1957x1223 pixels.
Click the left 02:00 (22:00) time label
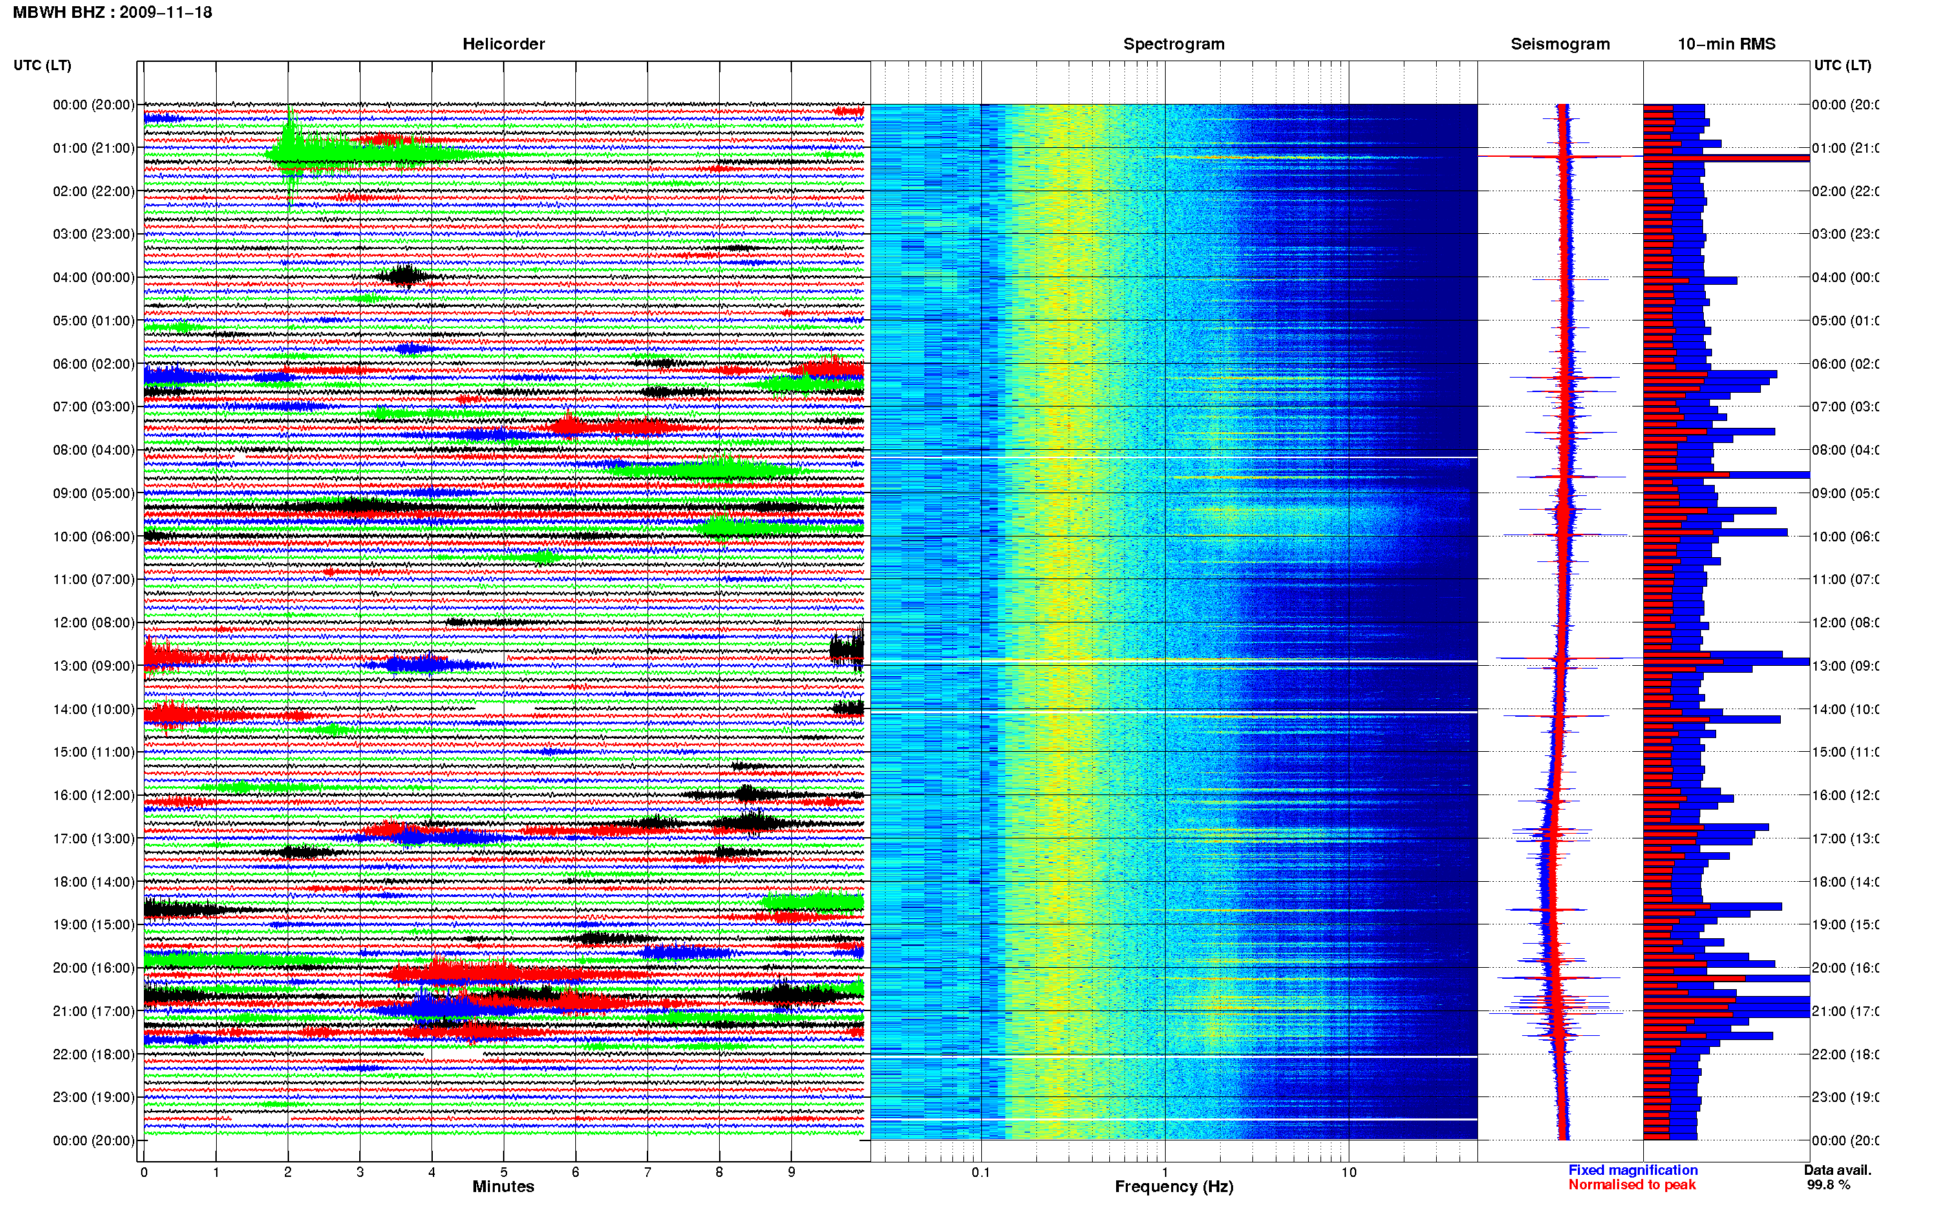pos(94,191)
